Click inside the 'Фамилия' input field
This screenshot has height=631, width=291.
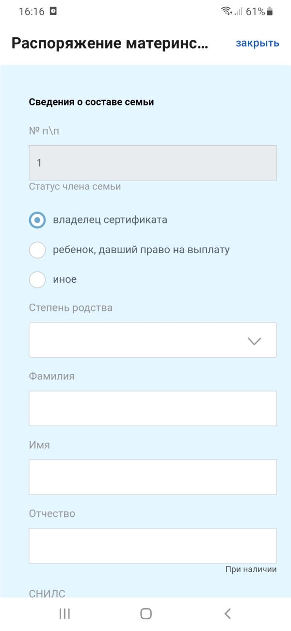153,408
